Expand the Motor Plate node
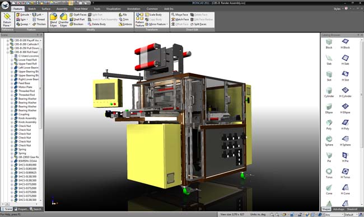 12,87
